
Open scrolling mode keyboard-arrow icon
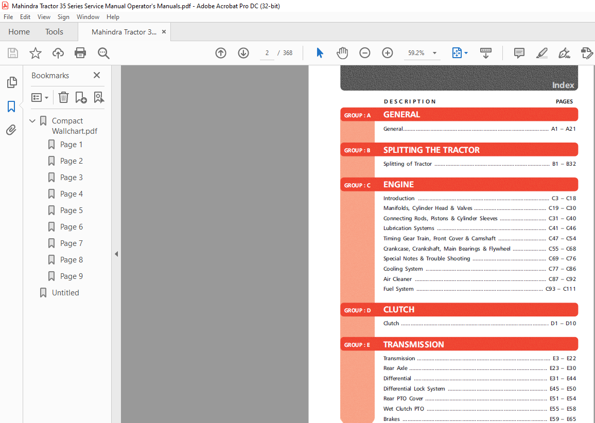point(486,53)
